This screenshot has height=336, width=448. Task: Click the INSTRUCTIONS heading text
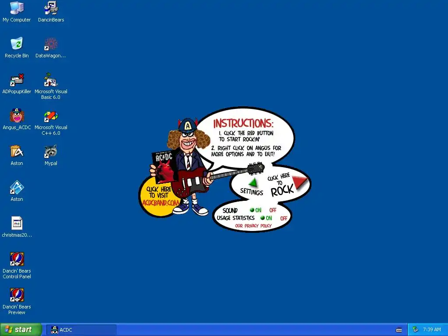[x=243, y=123]
